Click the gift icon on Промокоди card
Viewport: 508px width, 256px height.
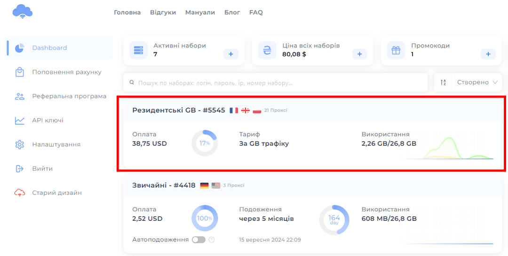(x=396, y=50)
